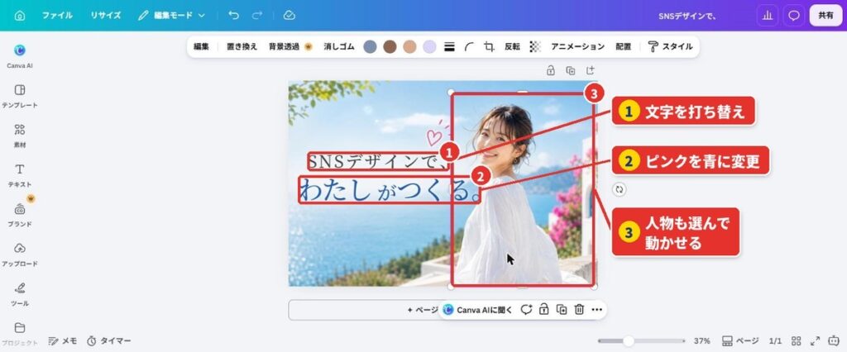Open grid view icon
The width and height of the screenshot is (847, 352).
797,341
